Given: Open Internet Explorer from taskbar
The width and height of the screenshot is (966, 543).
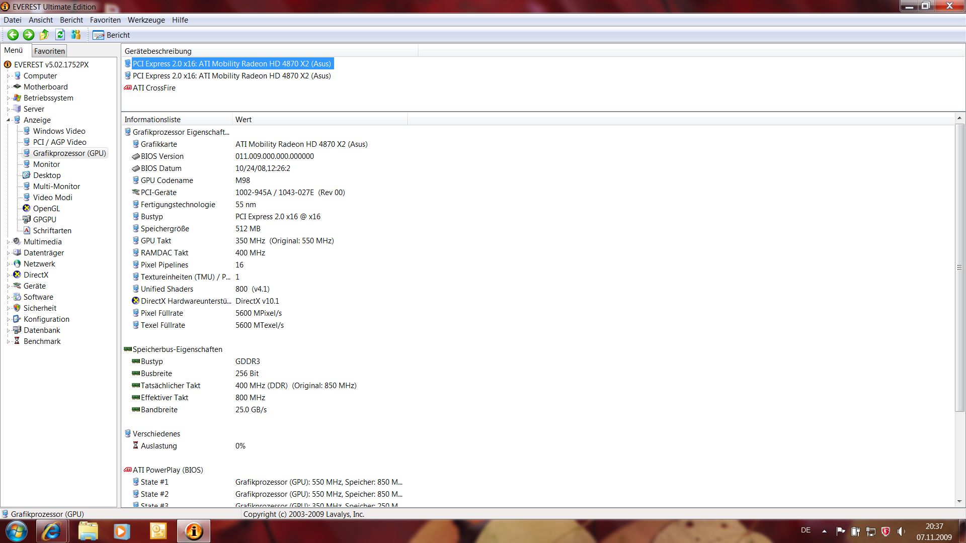Looking at the screenshot, I should coord(51,531).
